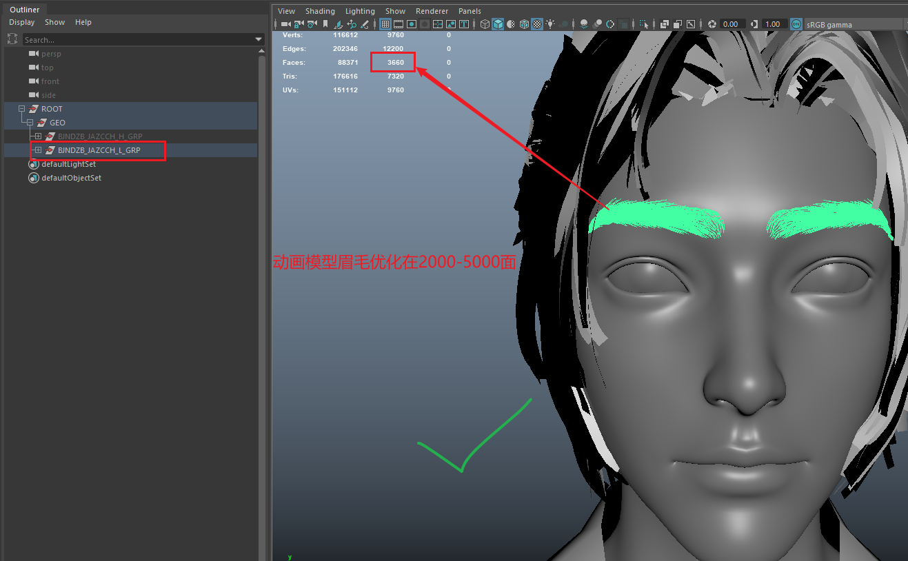Expand the BJNDZB_JAZCCH_H_GRP group
The height and width of the screenshot is (561, 908).
[x=38, y=136]
